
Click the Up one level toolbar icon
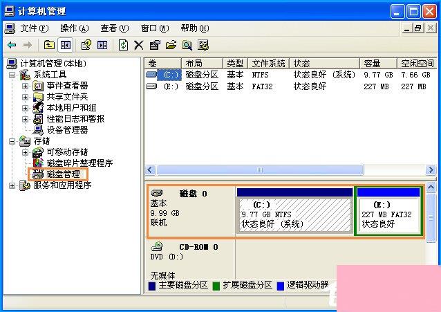[x=49, y=45]
